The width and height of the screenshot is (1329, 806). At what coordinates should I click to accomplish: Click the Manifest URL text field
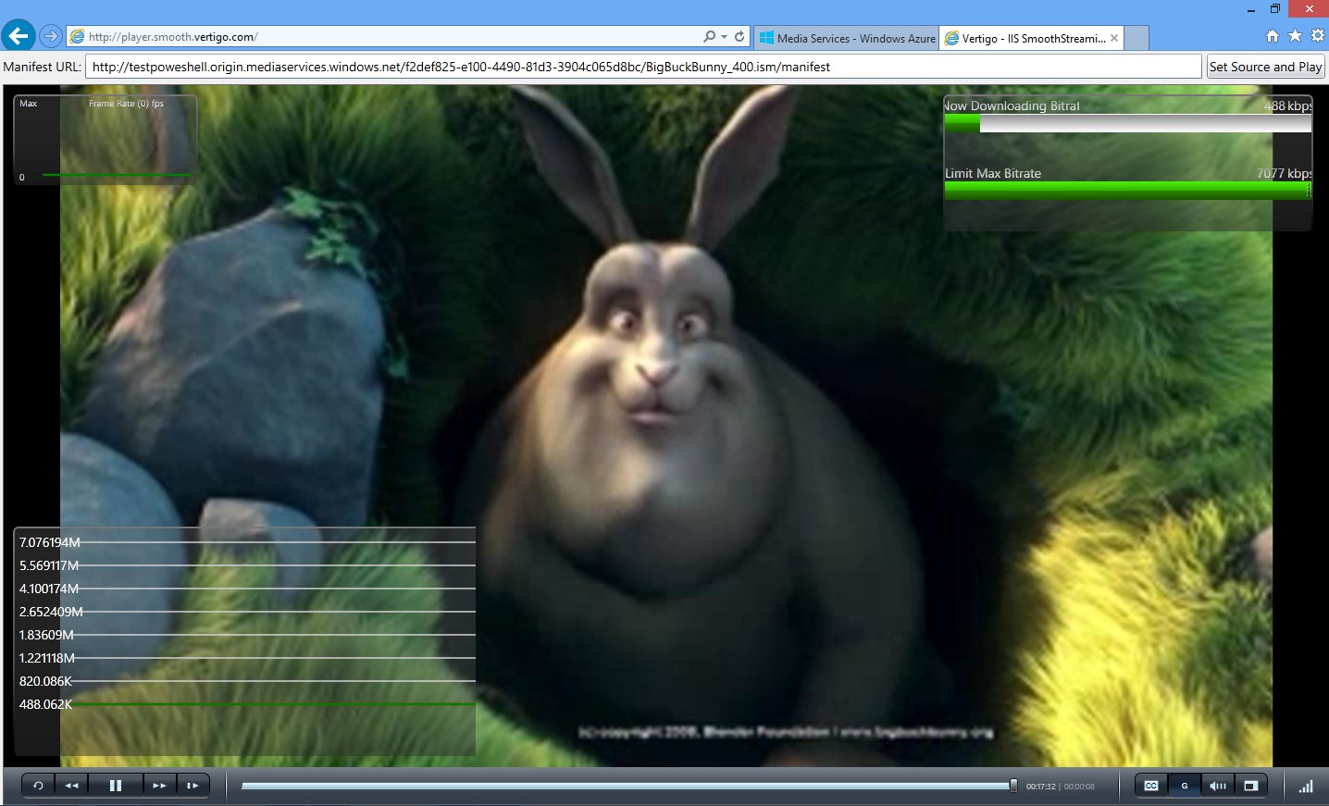(x=643, y=67)
